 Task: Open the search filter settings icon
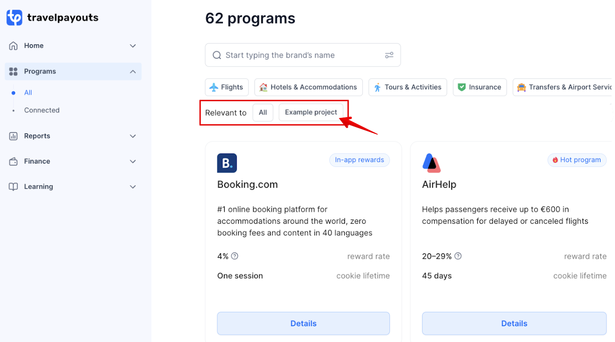389,55
